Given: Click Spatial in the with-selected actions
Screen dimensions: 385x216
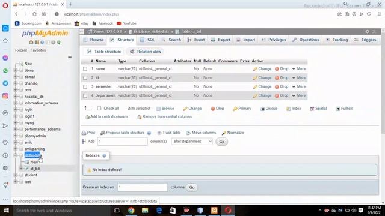Looking at the screenshot, I should click(318, 109).
